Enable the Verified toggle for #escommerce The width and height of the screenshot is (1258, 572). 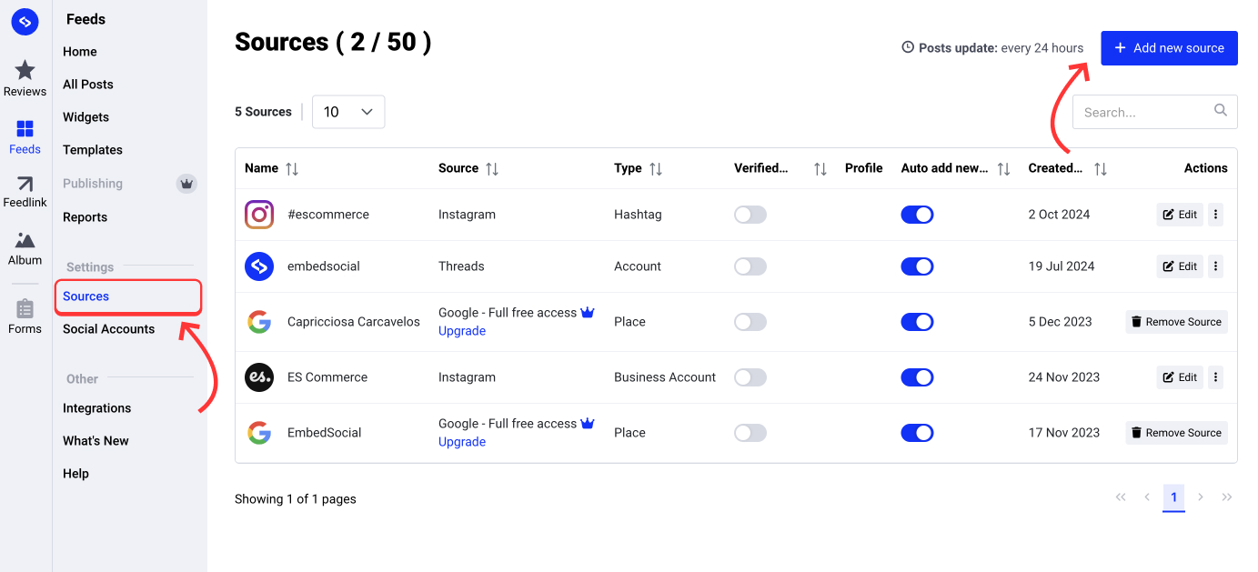pyautogui.click(x=750, y=215)
